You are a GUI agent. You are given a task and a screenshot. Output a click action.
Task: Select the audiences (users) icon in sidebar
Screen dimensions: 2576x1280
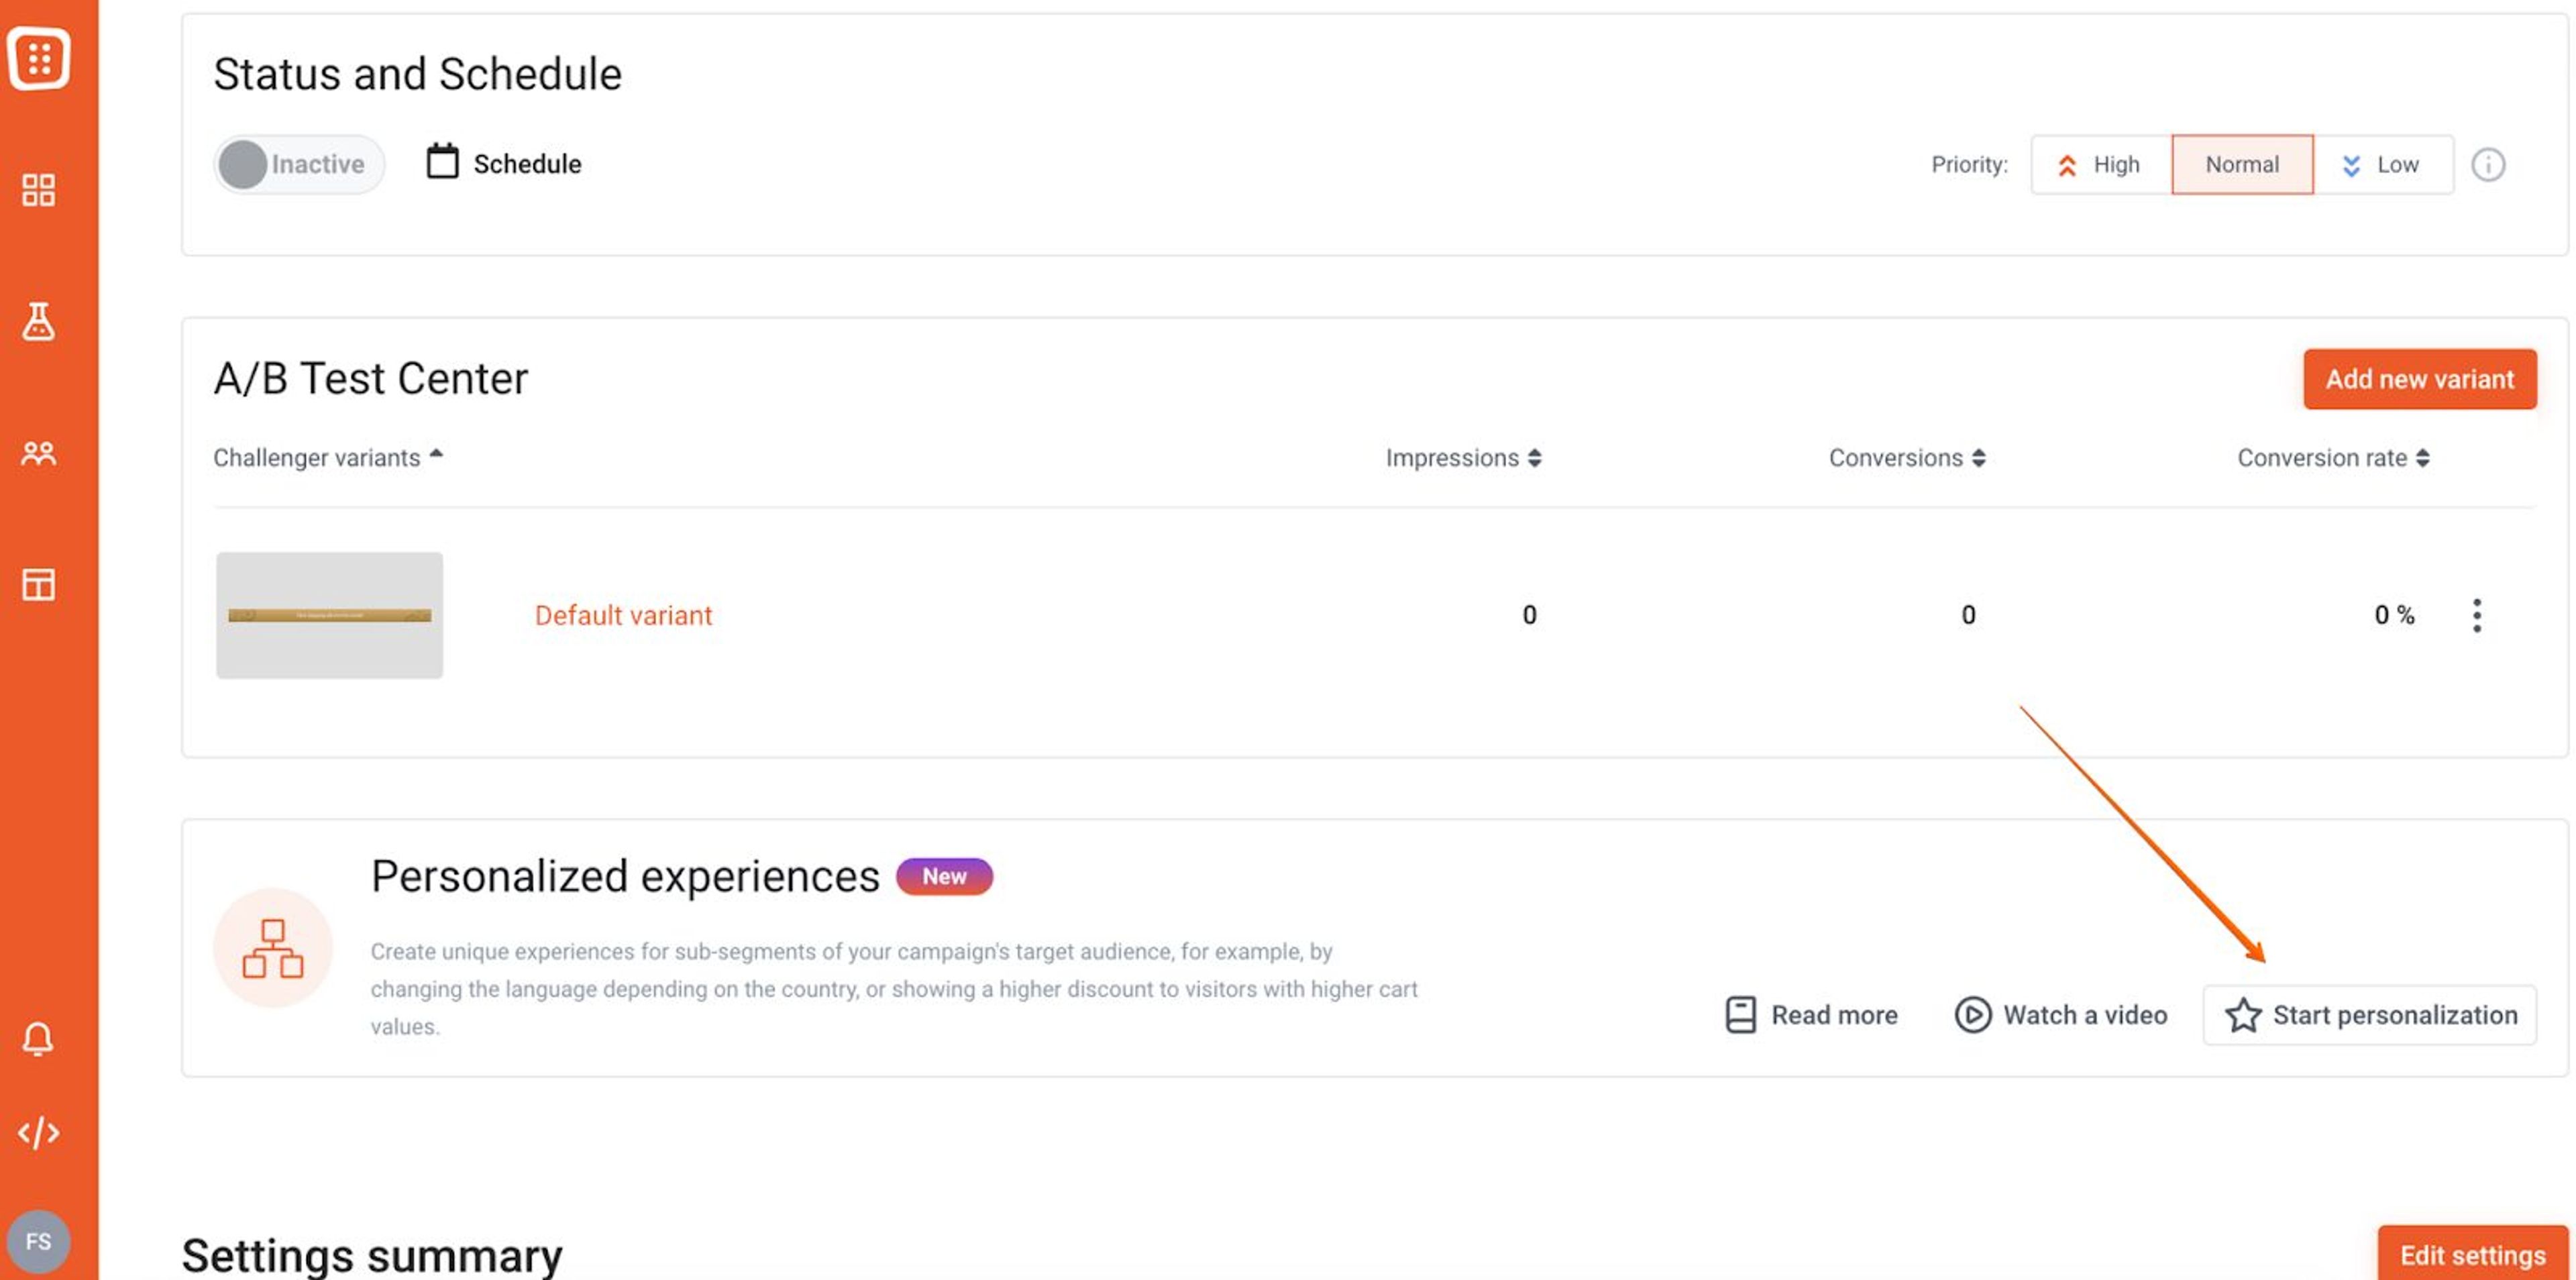(x=39, y=453)
